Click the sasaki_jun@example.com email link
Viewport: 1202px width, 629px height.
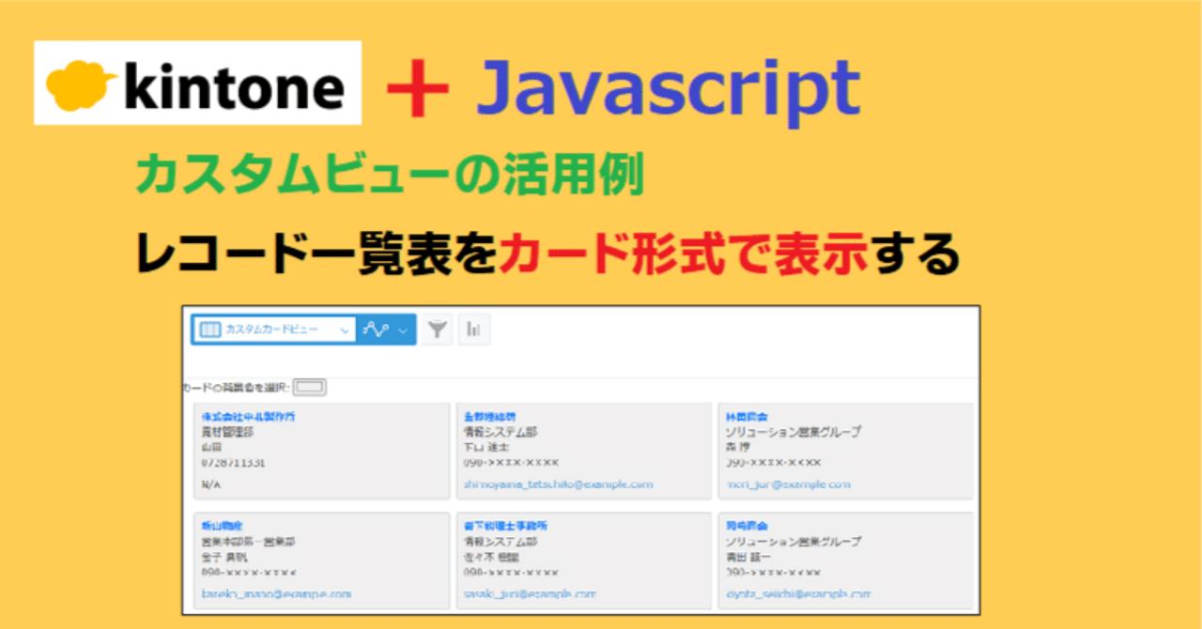(530, 593)
